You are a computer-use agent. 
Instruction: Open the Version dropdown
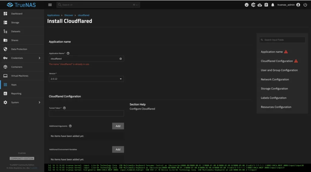click(x=86, y=79)
